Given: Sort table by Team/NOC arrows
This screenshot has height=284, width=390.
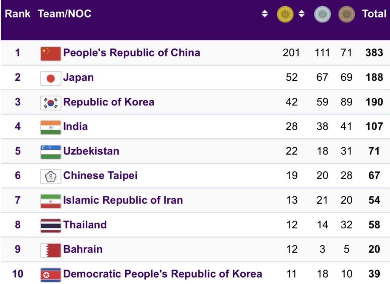Looking at the screenshot, I should tap(265, 14).
